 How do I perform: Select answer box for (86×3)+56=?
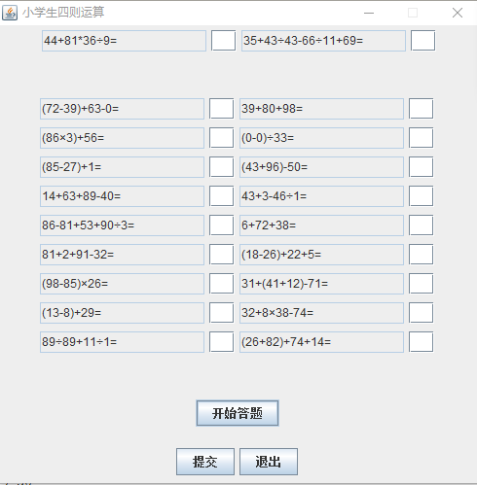[x=221, y=138]
